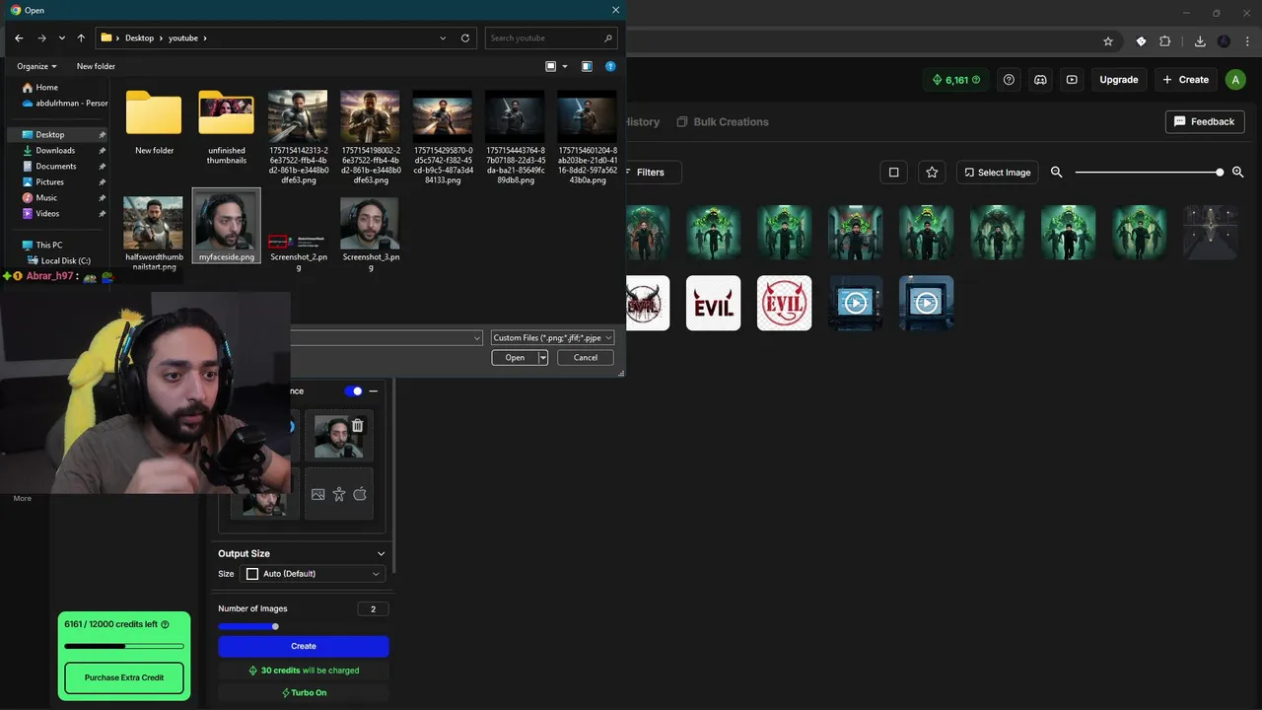Switch to the Bulk Creations tab

(722, 122)
